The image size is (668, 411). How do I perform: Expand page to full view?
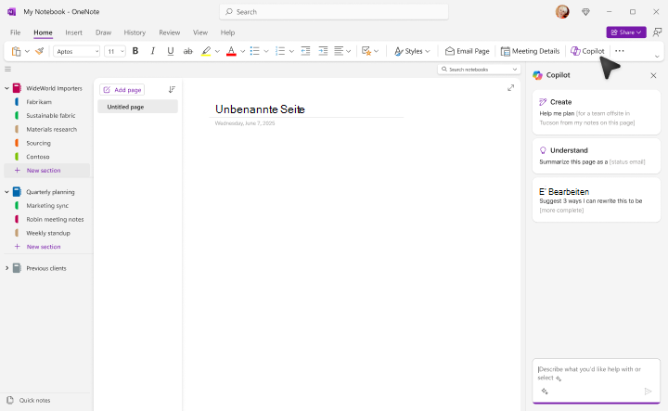[x=511, y=88]
